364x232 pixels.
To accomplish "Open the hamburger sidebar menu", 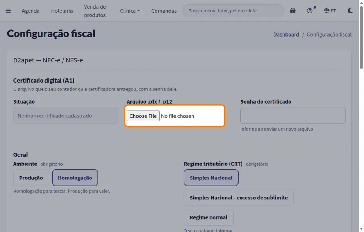I will click(8, 11).
